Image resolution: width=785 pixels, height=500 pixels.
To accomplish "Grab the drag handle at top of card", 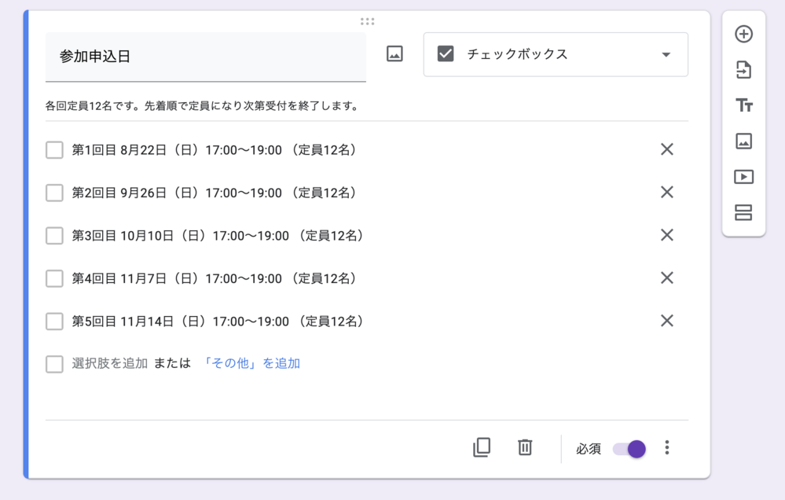I will point(367,21).
